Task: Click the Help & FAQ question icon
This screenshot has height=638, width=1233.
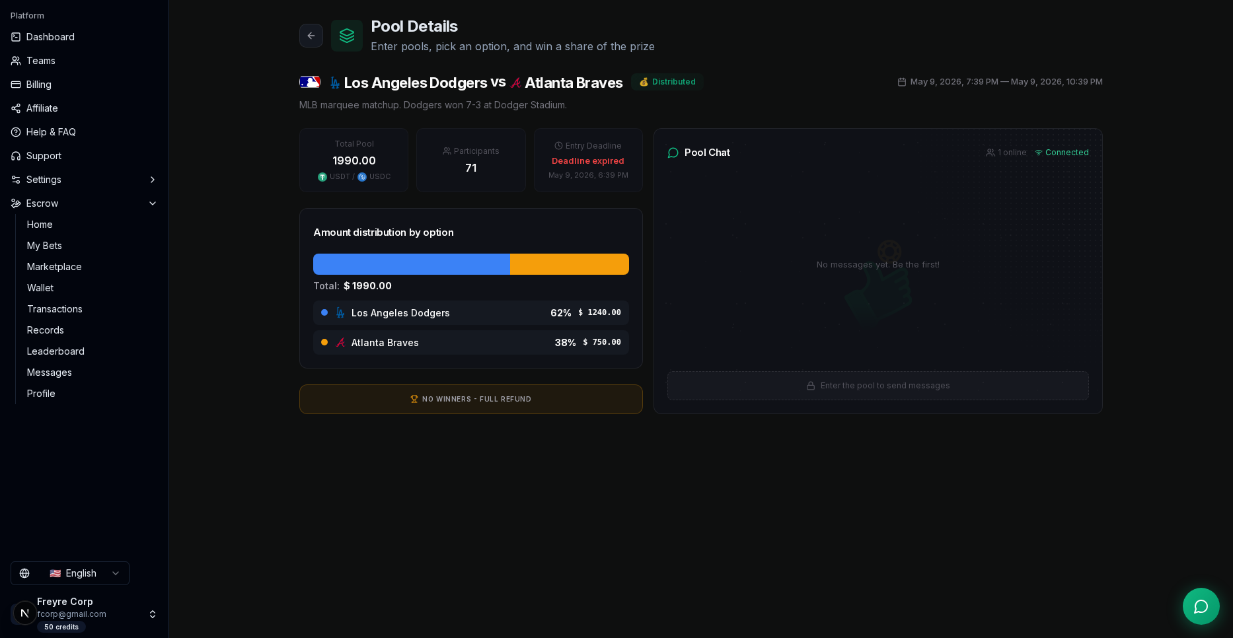Action: click(x=16, y=132)
